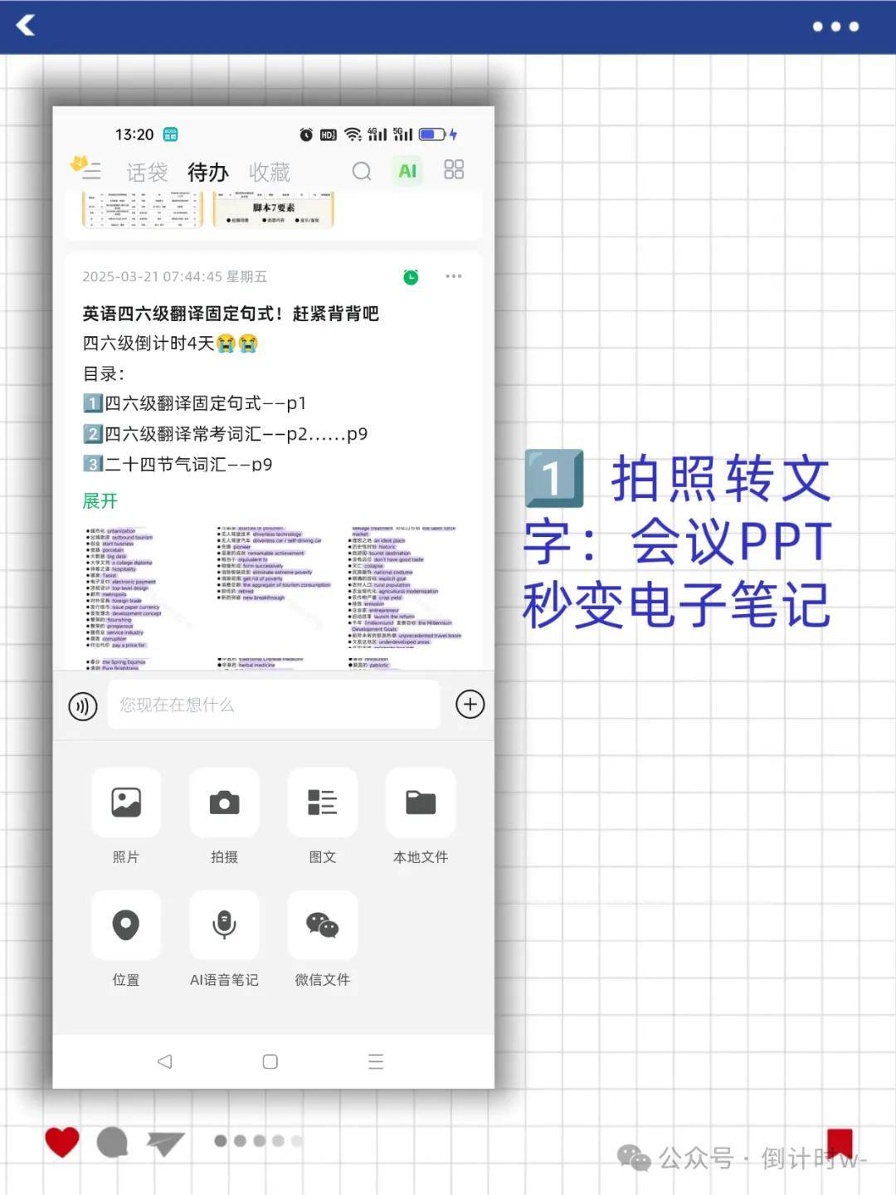
Task: Tap the back arrow in blue header
Action: click(27, 26)
